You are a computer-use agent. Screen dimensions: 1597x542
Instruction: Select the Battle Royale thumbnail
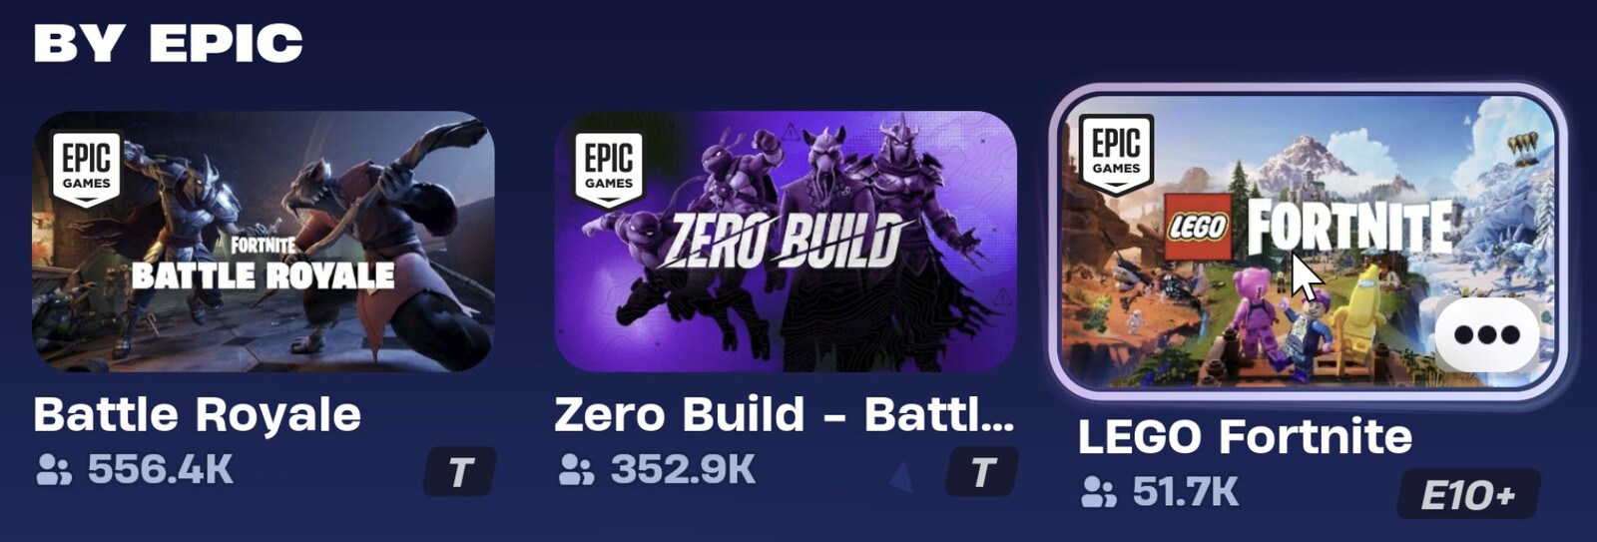(264, 242)
